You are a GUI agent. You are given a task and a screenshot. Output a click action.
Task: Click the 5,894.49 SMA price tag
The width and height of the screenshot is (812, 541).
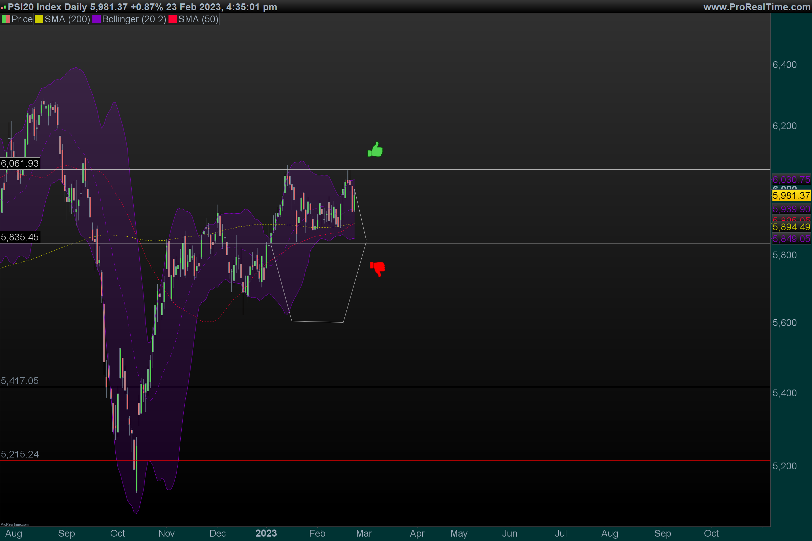pos(791,227)
